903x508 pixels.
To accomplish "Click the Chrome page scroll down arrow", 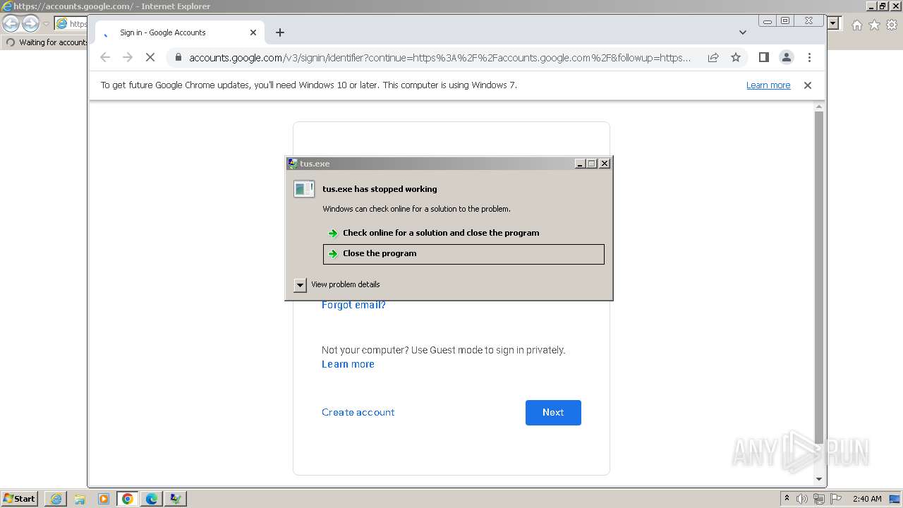I will coord(819,480).
